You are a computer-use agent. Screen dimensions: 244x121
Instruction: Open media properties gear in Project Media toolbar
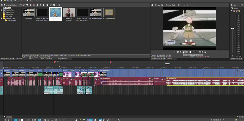[37, 5]
